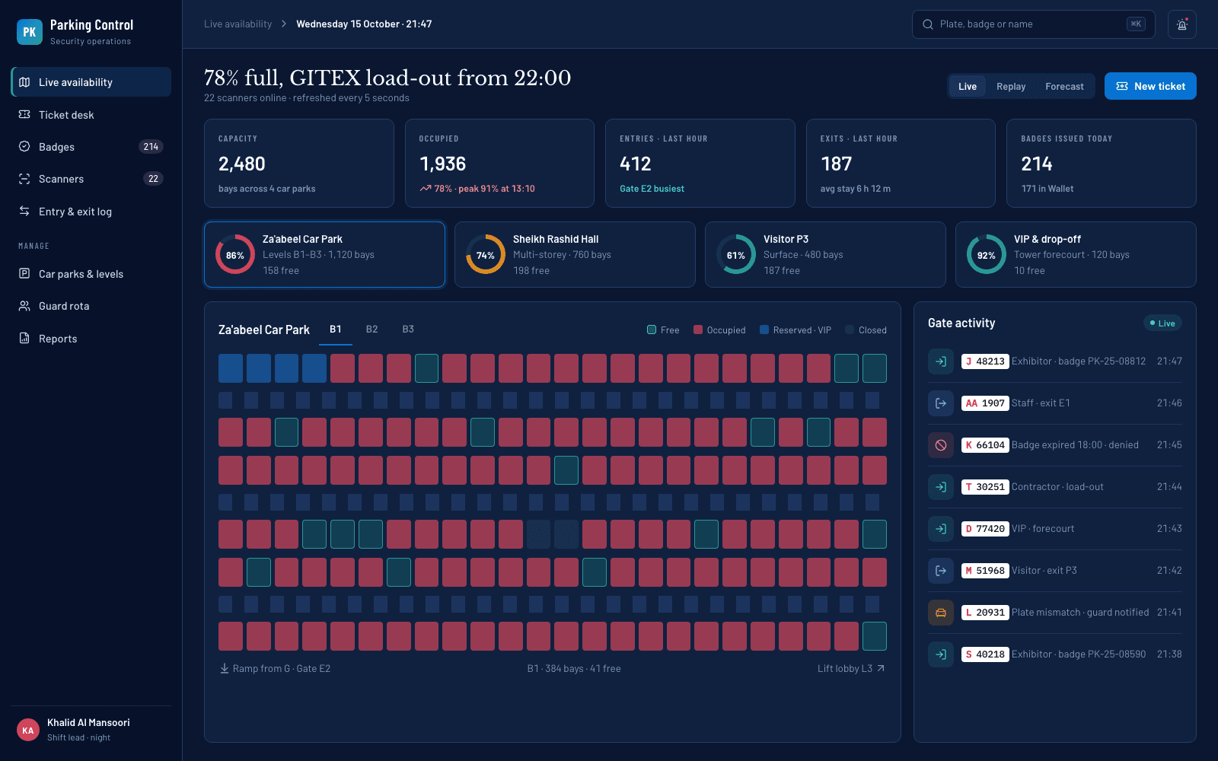
Task: Click the Occupied legend swatch
Action: 698,330
